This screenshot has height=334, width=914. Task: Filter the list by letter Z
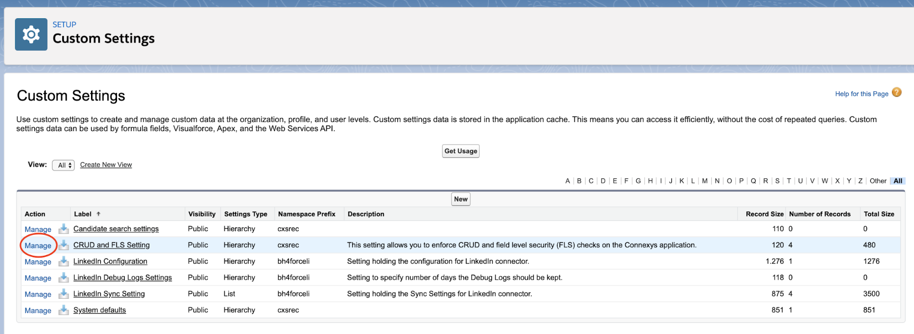click(861, 181)
